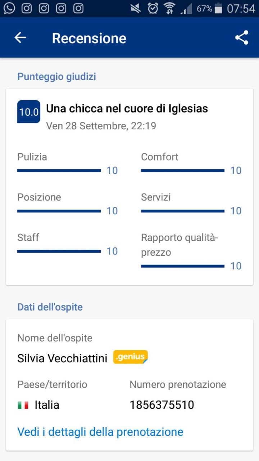The height and width of the screenshot is (461, 259).
Task: Tap the Wi-Fi status icon
Action: (170, 9)
